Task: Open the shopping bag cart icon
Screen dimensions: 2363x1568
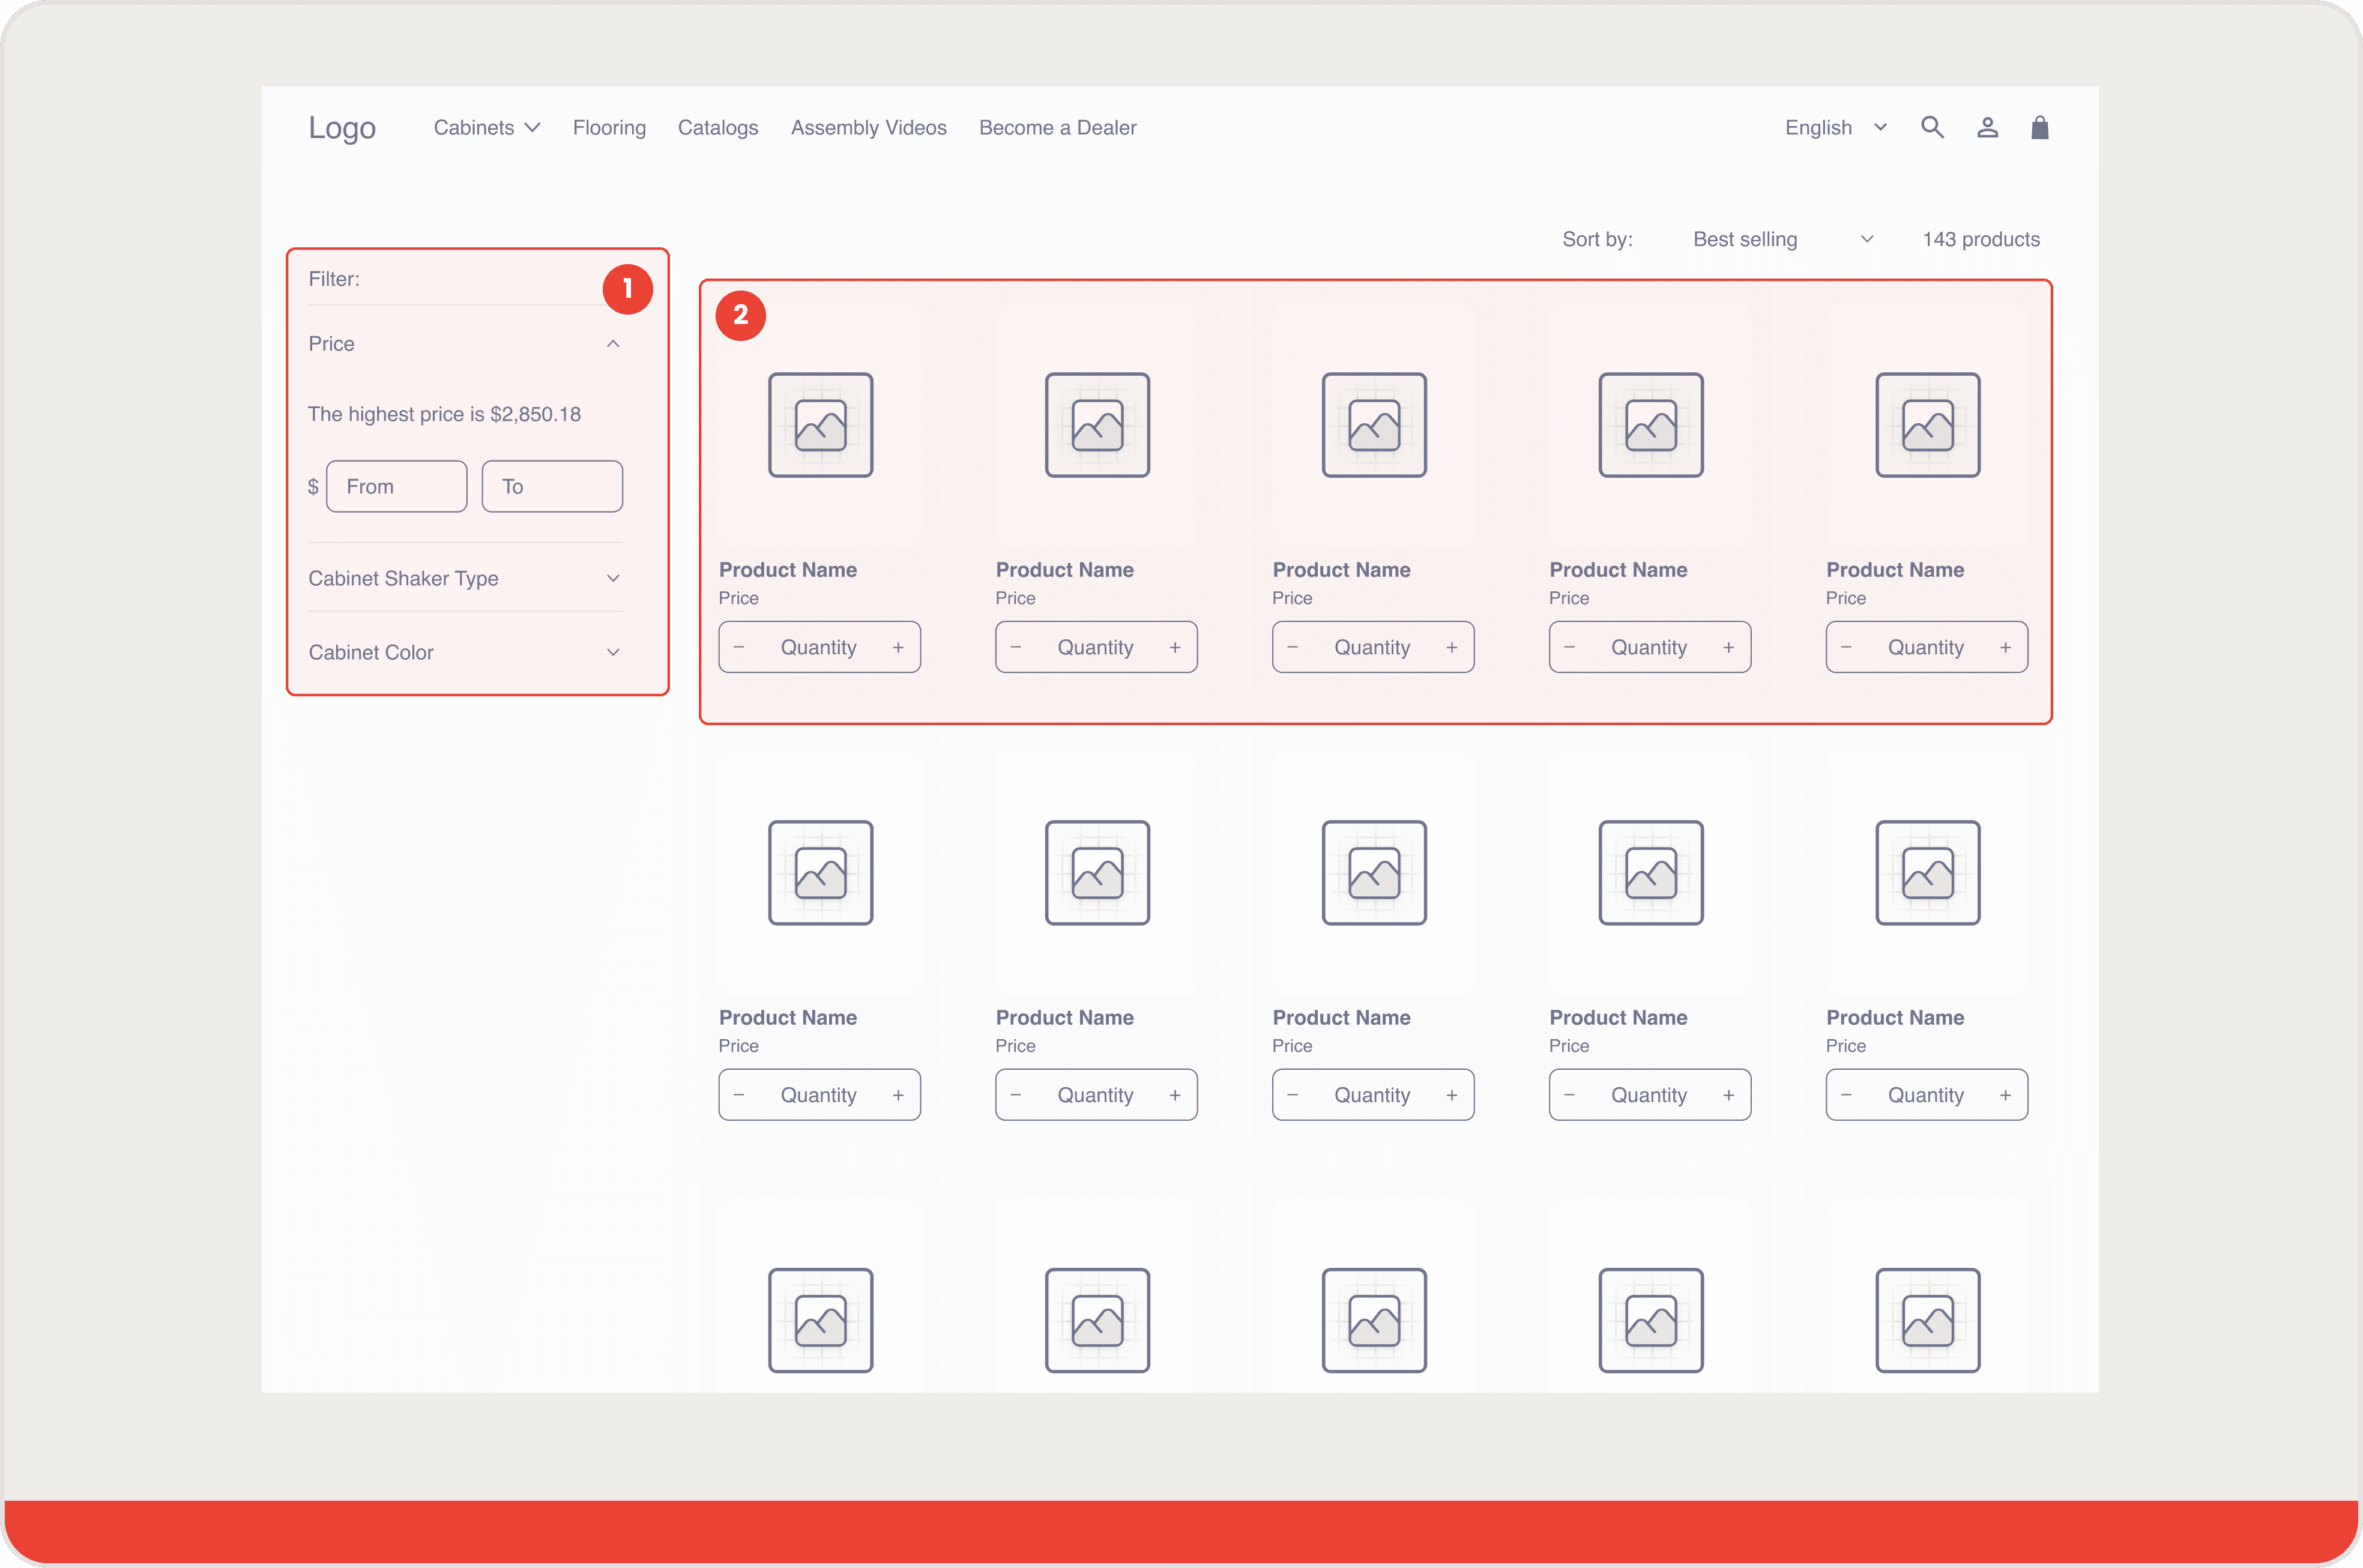Action: 2040,127
